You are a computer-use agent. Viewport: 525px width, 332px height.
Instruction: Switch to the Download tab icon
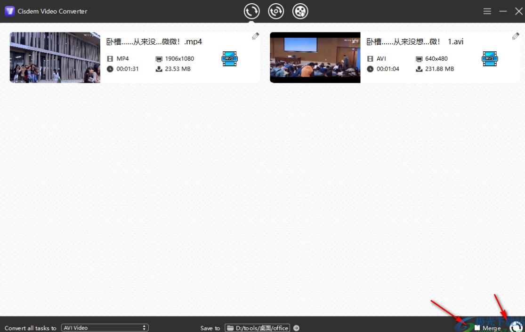click(276, 11)
